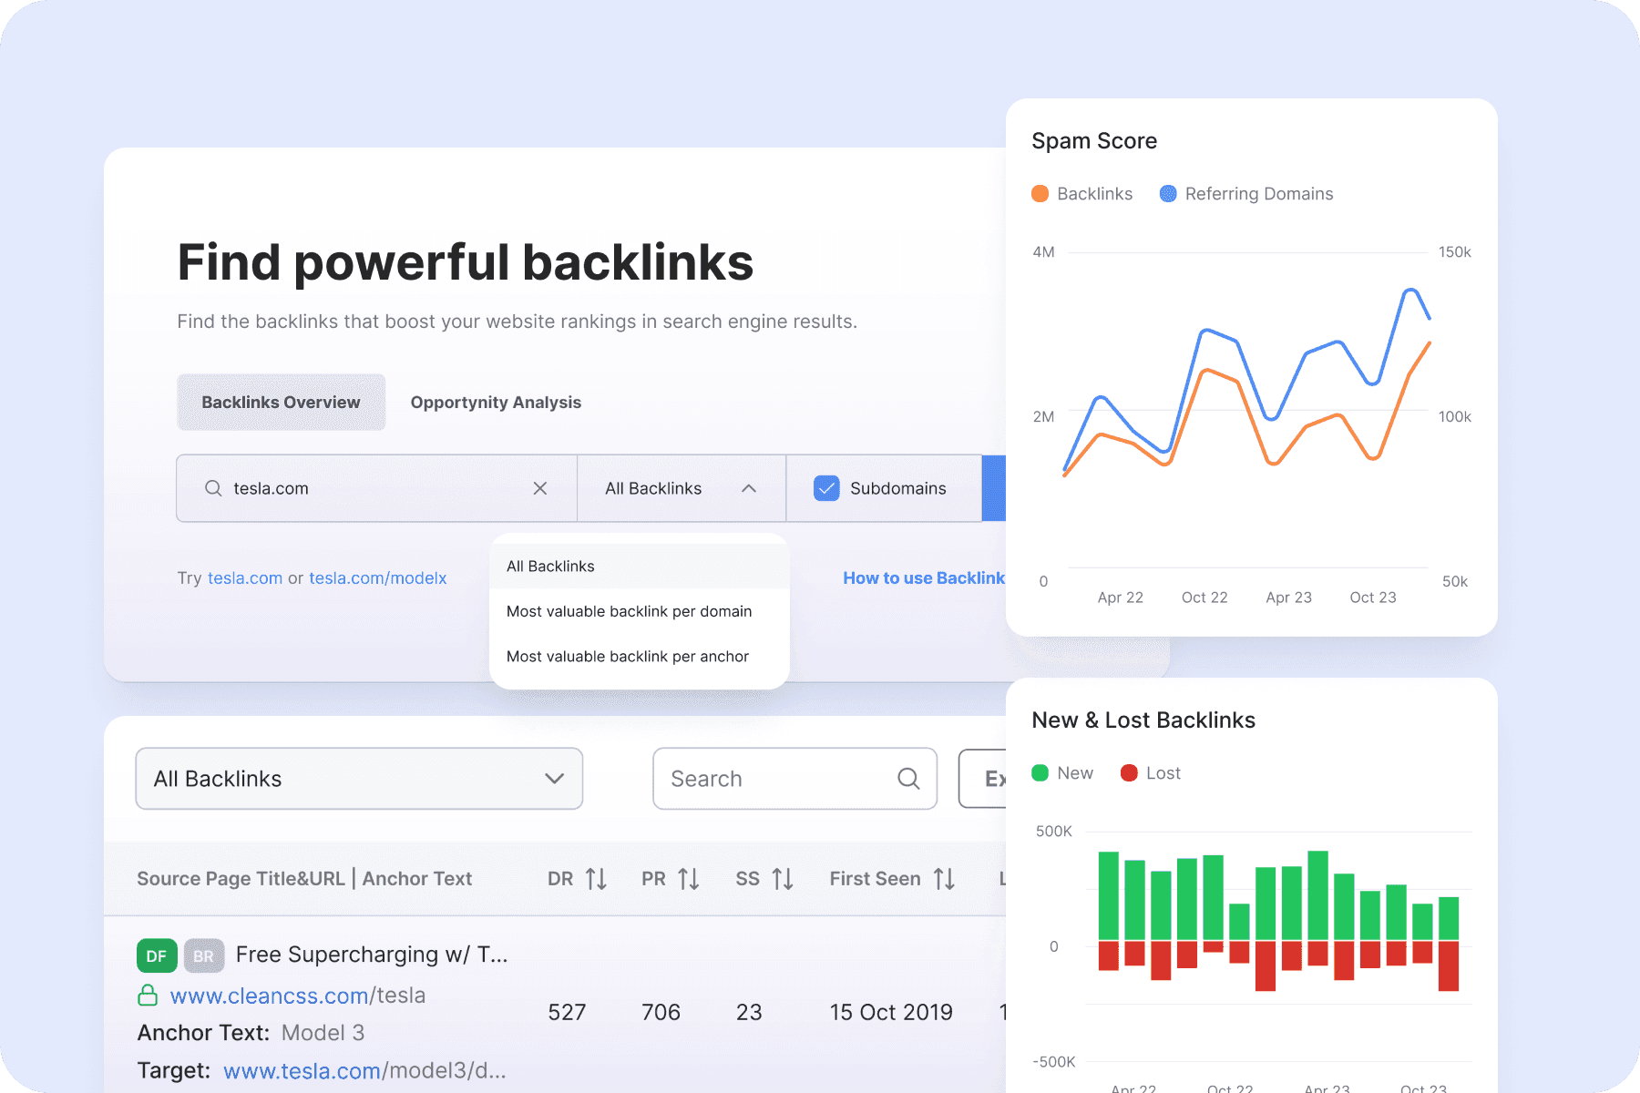Viewport: 1640px width, 1093px height.
Task: Click the Apr 22 label on the Spam Score chart
Action: click(x=1120, y=598)
